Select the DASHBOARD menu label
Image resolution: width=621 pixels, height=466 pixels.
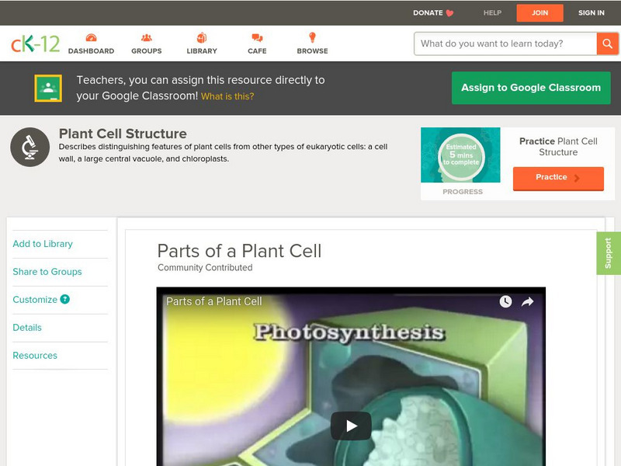pyautogui.click(x=91, y=51)
